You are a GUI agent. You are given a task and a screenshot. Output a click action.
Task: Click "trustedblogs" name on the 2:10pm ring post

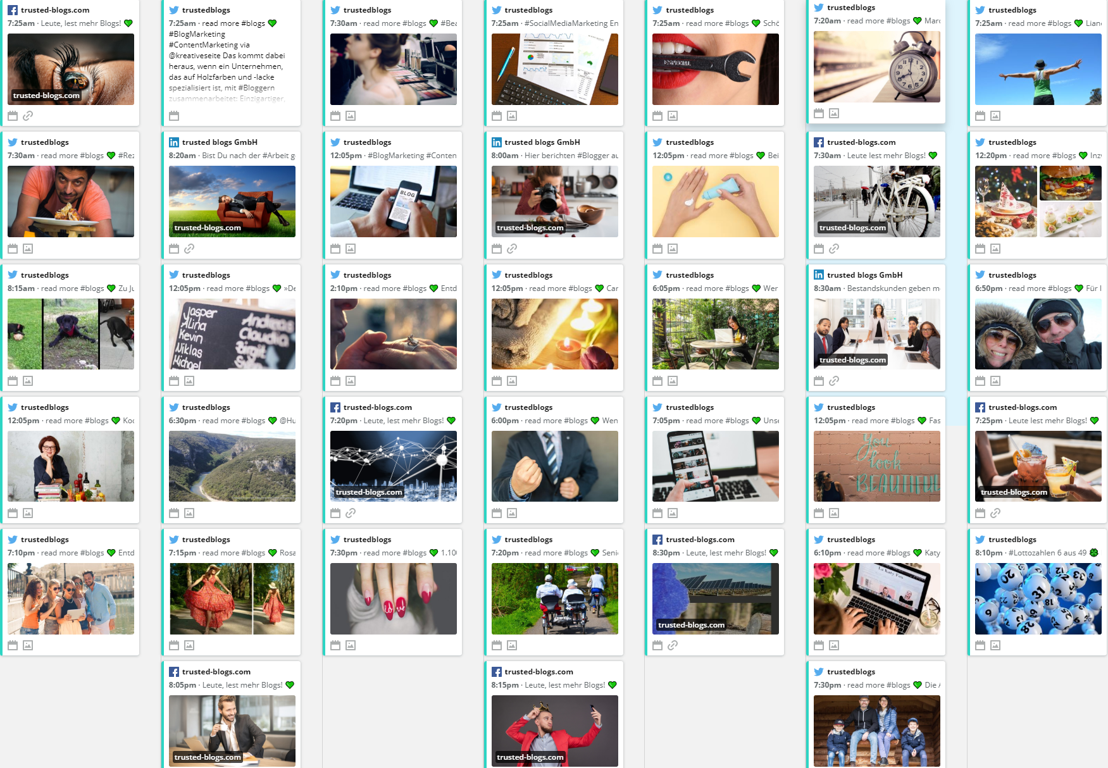(x=367, y=275)
